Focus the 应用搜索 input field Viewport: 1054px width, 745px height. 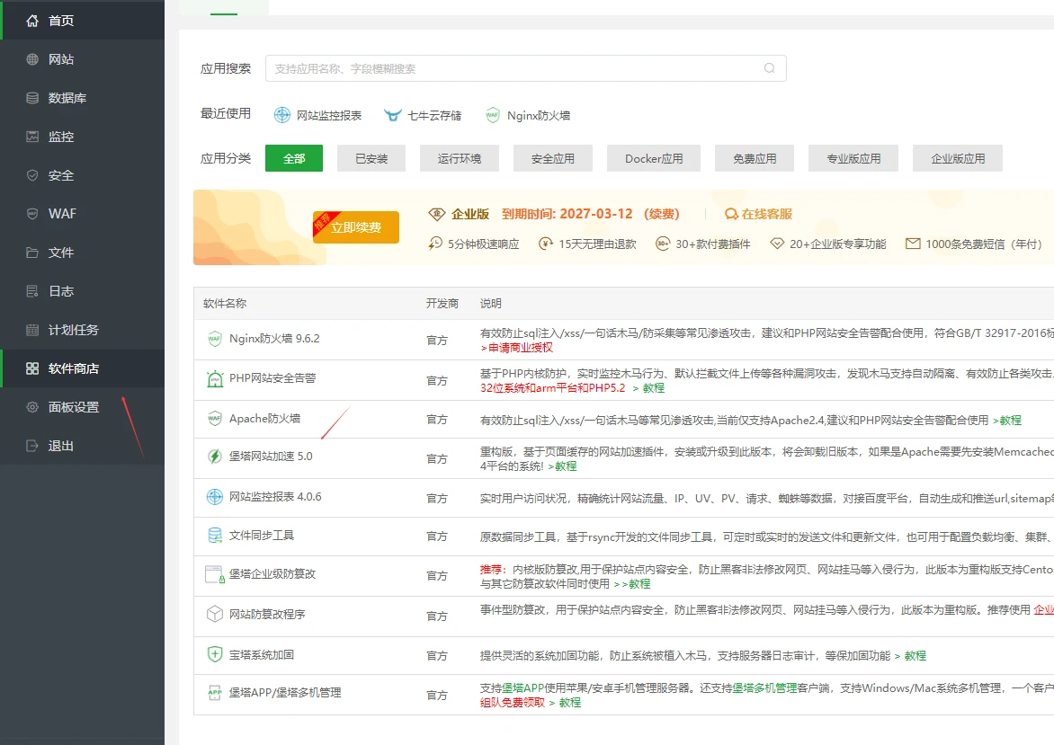[526, 67]
